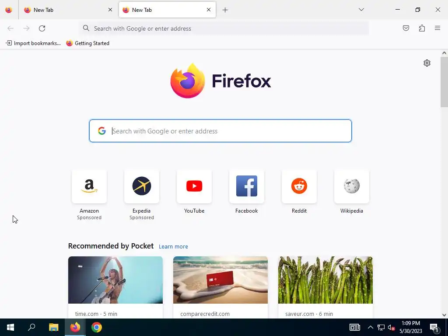The image size is (448, 336).
Task: Open the Extensions puzzle icon
Action: point(422,28)
